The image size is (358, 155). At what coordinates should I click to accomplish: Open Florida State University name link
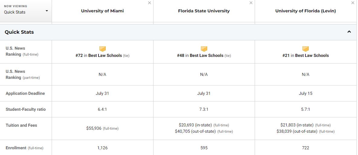[204, 11]
